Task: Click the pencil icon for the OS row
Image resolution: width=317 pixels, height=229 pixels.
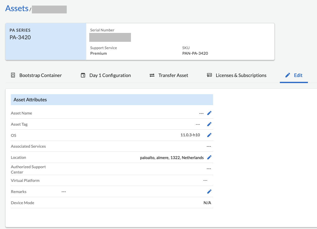Action: [209, 135]
